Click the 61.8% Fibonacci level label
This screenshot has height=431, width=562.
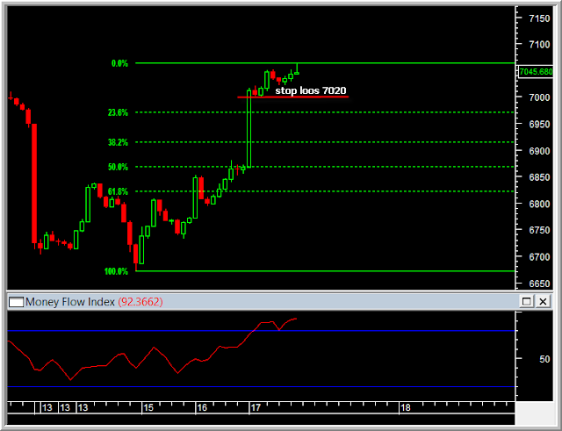(118, 191)
